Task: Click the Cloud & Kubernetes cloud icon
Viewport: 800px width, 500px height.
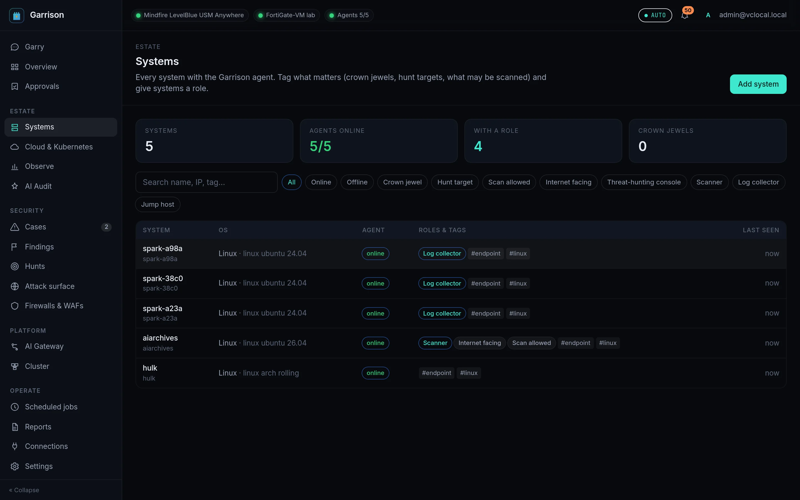Action: 14,147
